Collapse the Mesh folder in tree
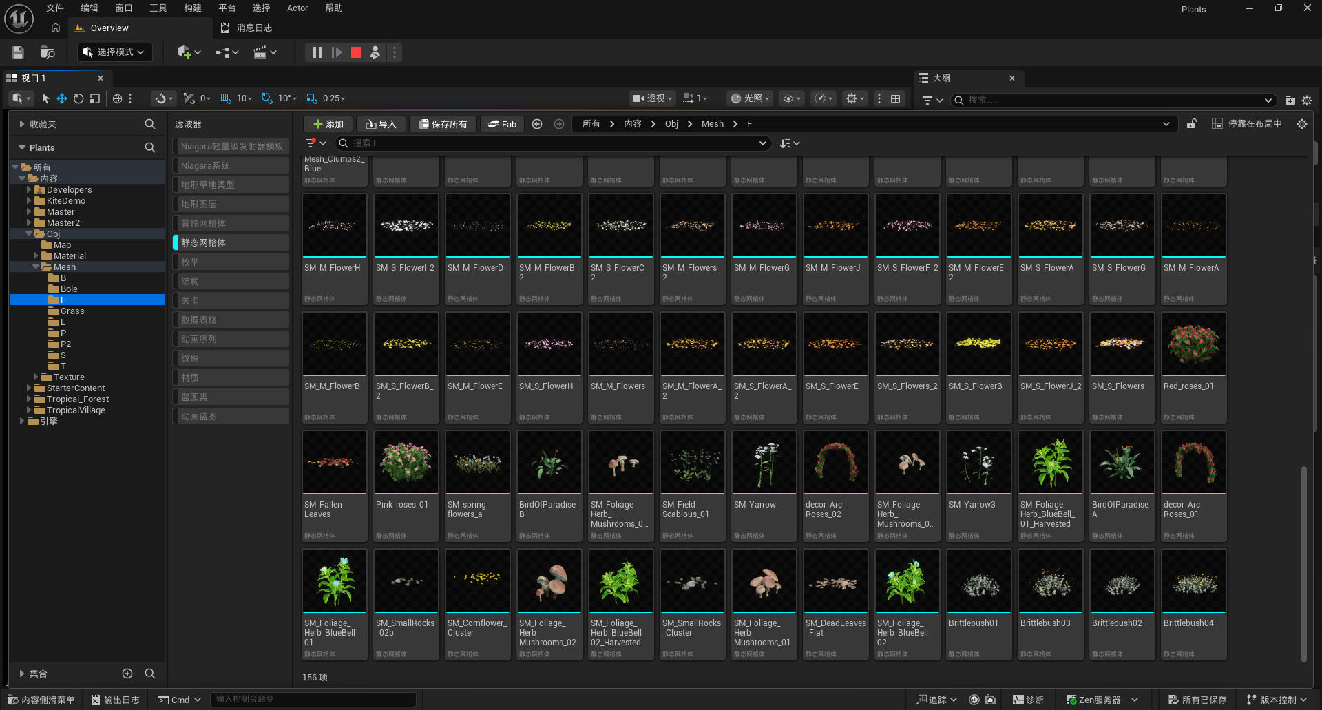This screenshot has height=710, width=1322. (x=36, y=267)
